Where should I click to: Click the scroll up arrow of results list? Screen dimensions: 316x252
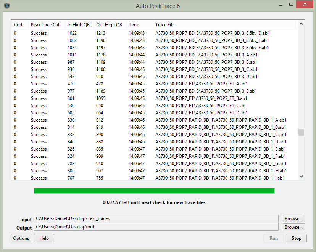(x=301, y=24)
